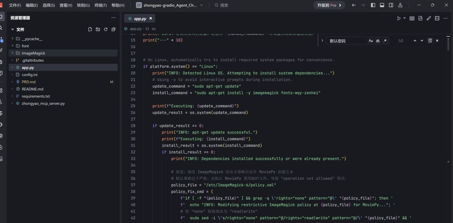Toggle whole word match in find

pos(378,41)
